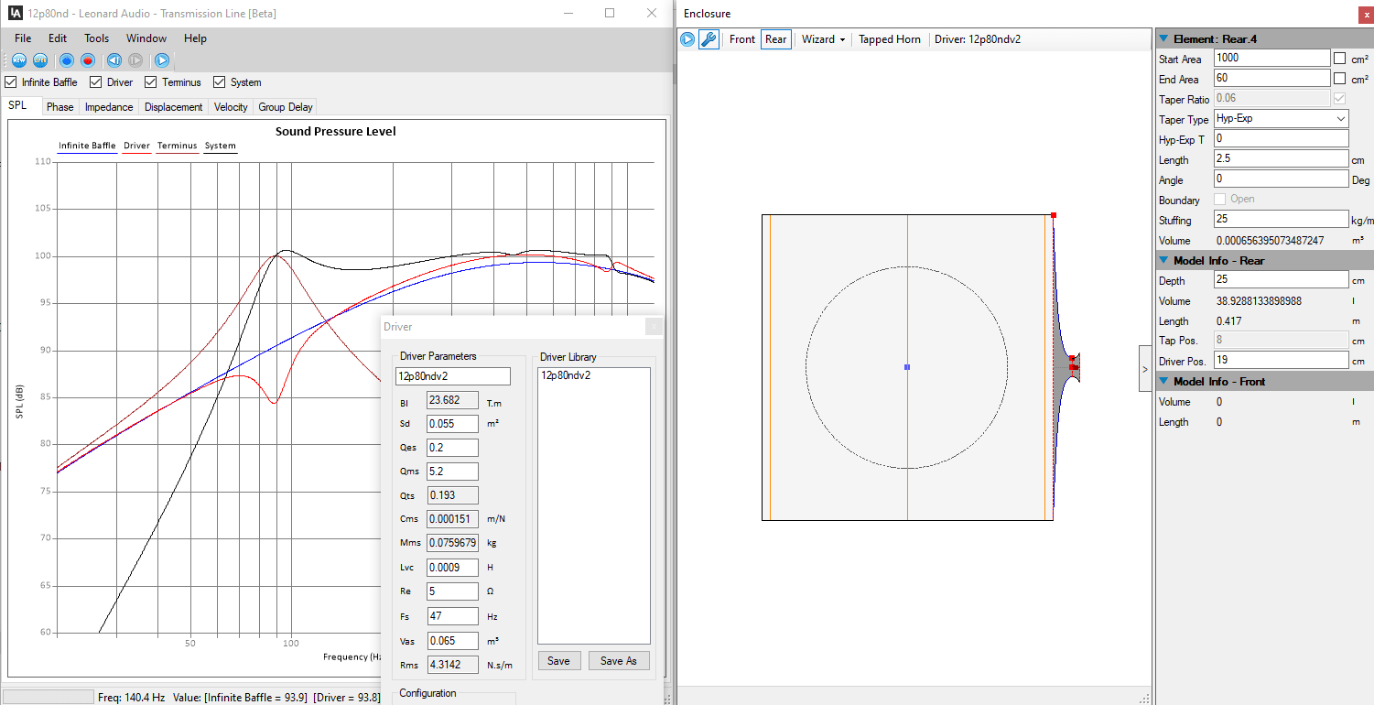This screenshot has width=1374, height=705.
Task: Select the Front enclosure view button
Action: [742, 39]
